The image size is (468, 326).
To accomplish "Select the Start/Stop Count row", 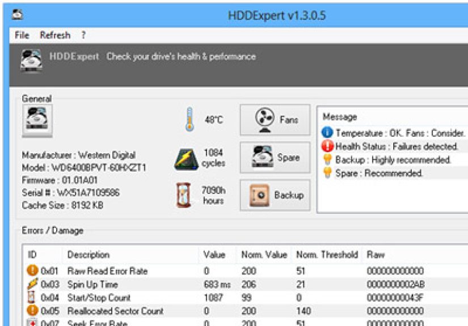I will [245, 298].
